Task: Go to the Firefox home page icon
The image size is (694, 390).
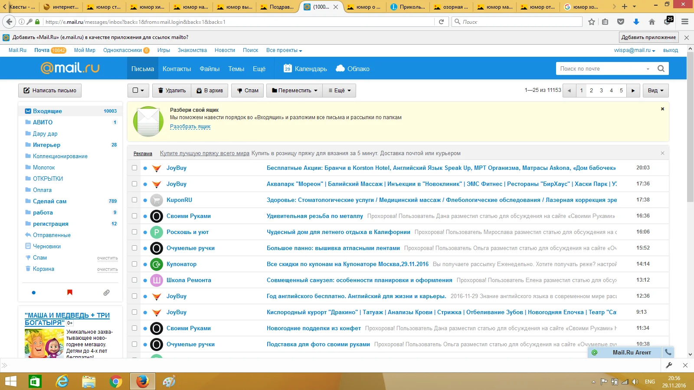Action: pyautogui.click(x=651, y=22)
